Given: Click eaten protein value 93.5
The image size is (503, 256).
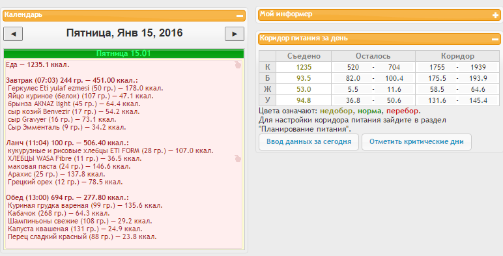Looking at the screenshot, I should tap(304, 78).
